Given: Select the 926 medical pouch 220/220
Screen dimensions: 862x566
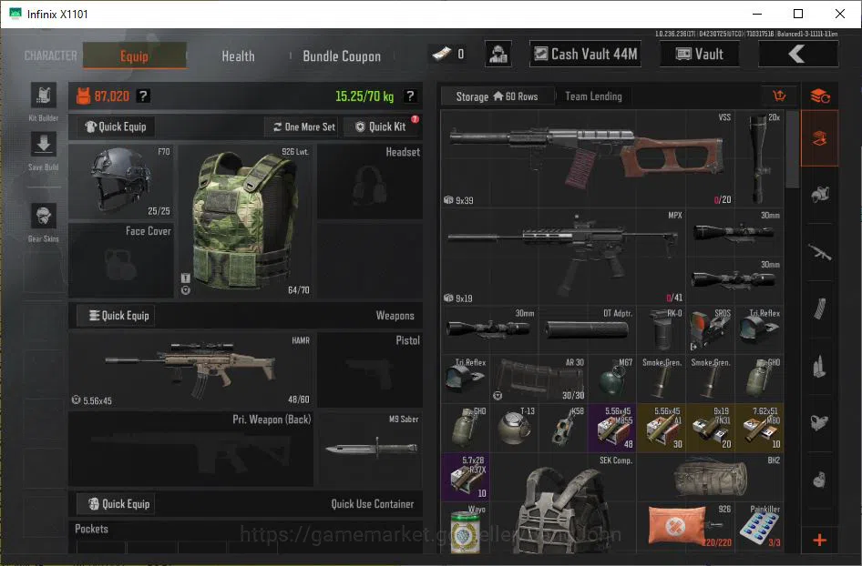Looking at the screenshot, I should click(x=685, y=527).
